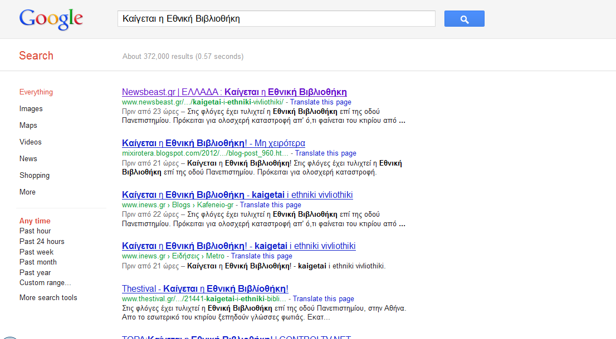Open the Μη χειρότερα blog result
The height and width of the screenshot is (339, 616).
coord(213,143)
